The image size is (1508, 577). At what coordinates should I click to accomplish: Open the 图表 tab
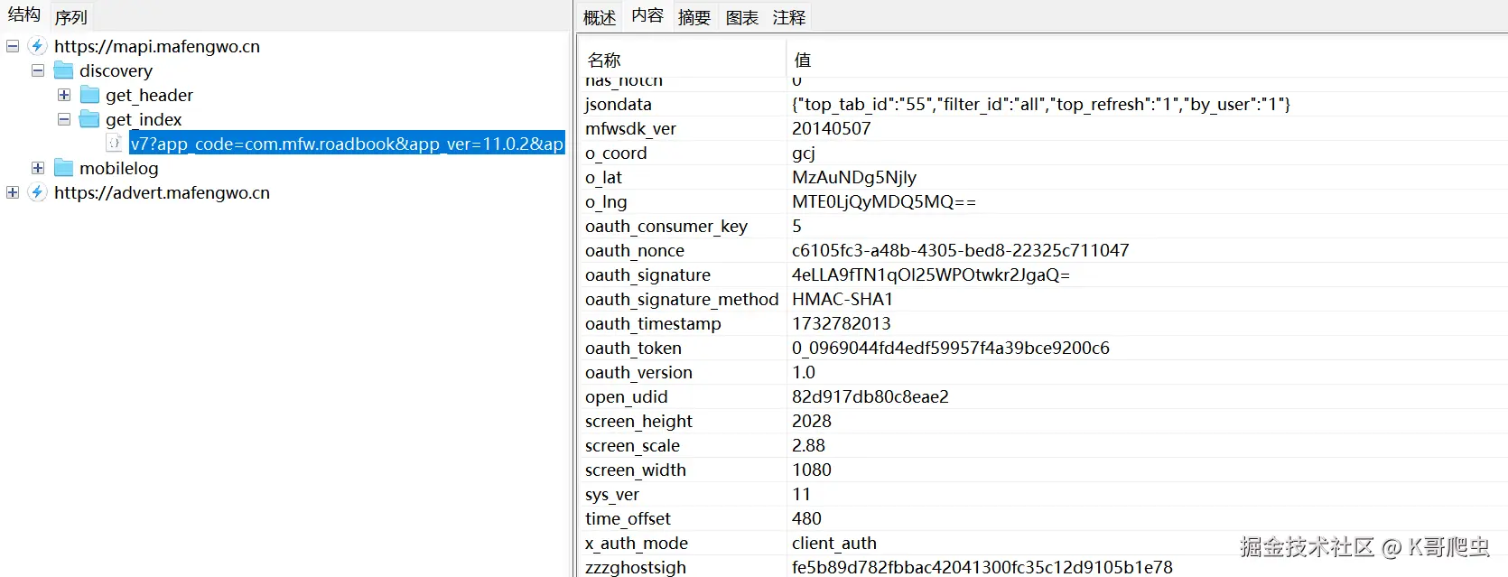point(742,17)
